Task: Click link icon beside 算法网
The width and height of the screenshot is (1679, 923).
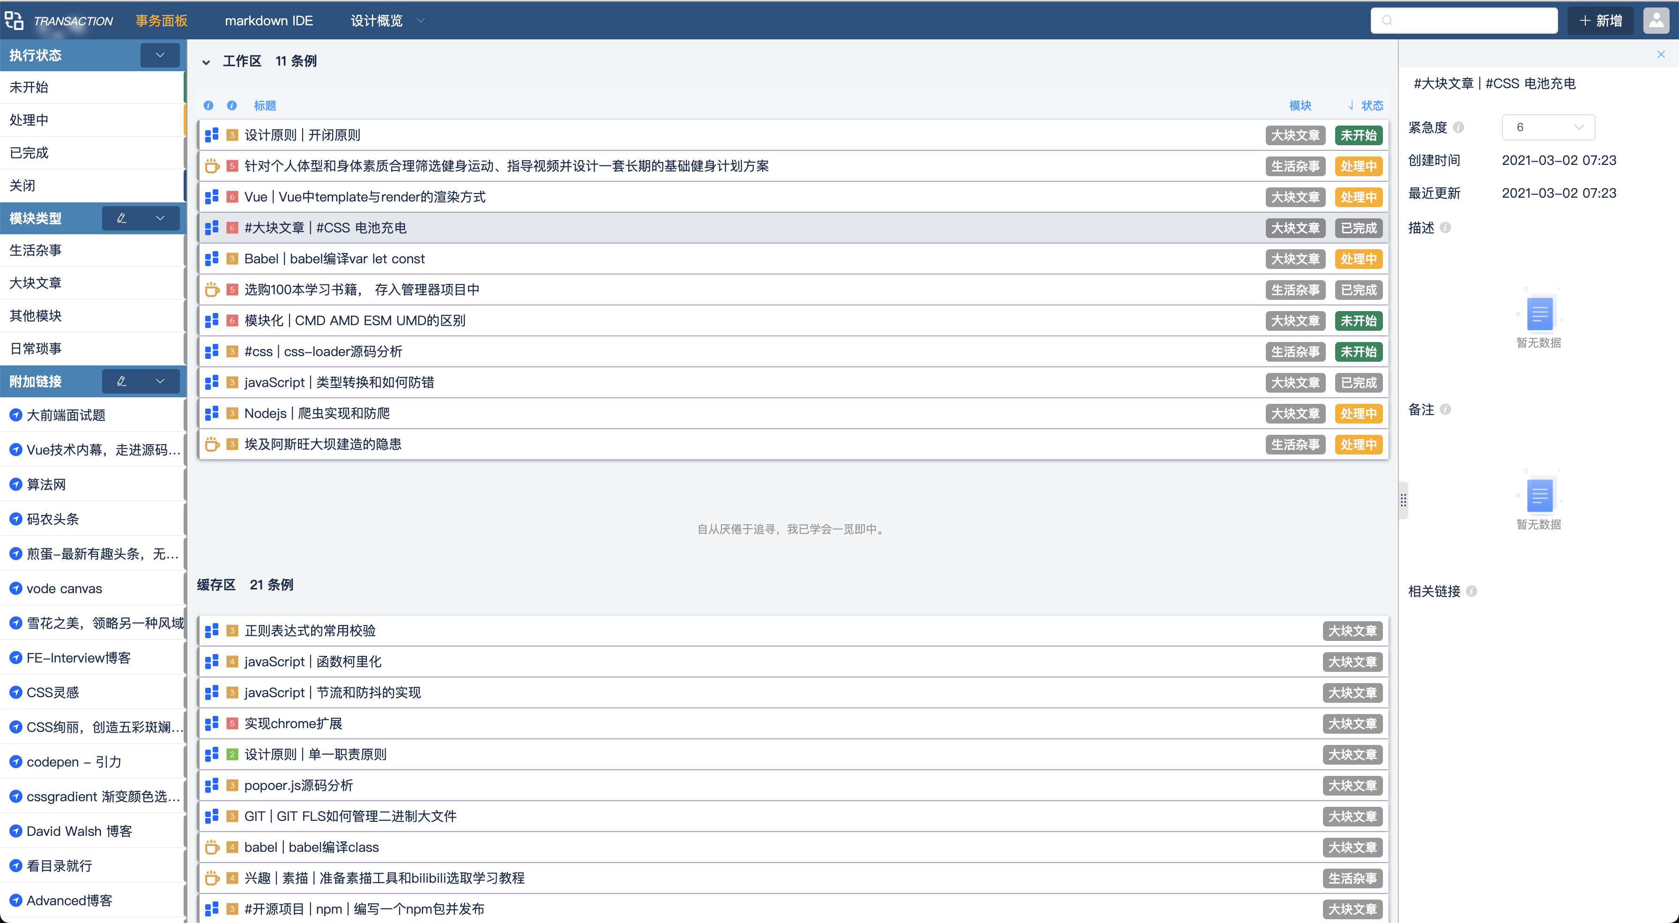Action: (x=15, y=484)
